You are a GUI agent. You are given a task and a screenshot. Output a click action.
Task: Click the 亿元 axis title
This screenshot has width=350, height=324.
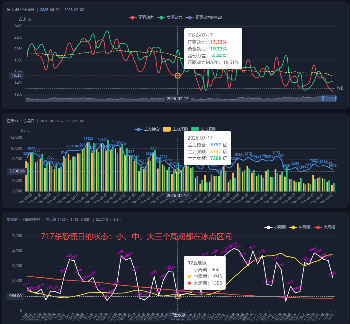pos(25,131)
